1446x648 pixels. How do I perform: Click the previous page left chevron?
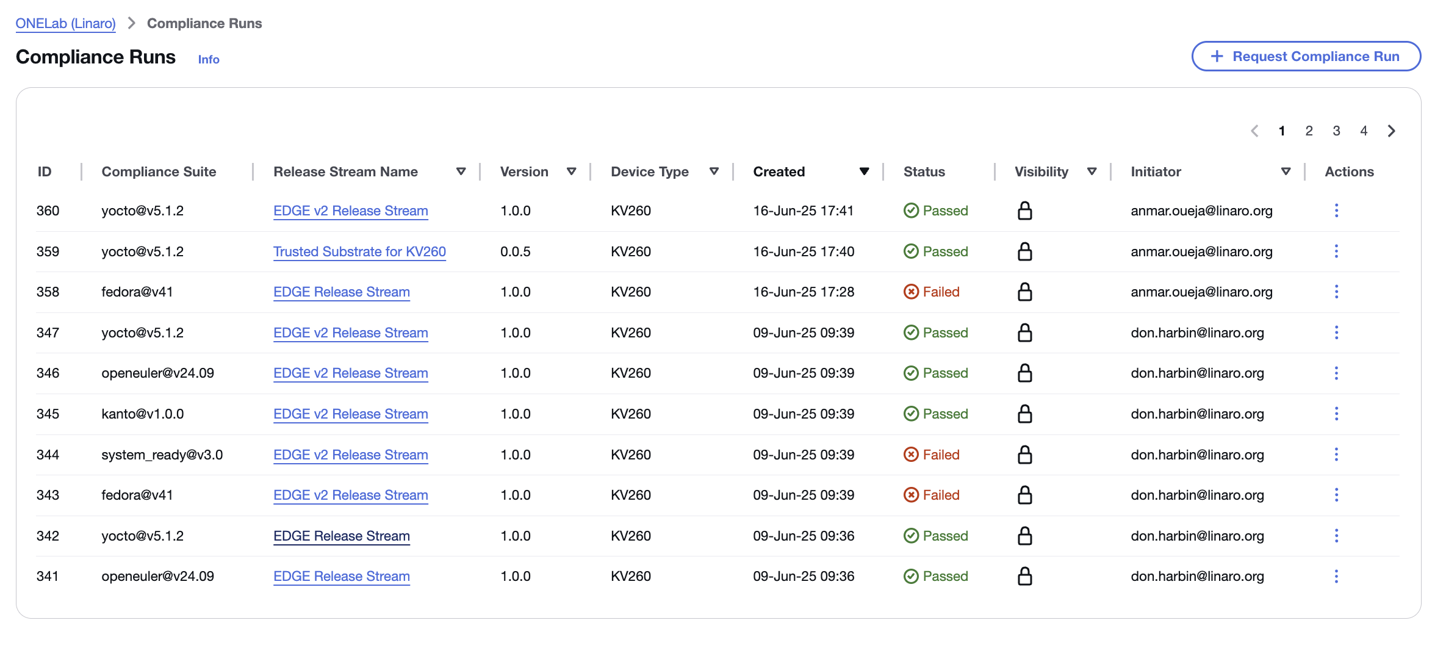point(1255,131)
